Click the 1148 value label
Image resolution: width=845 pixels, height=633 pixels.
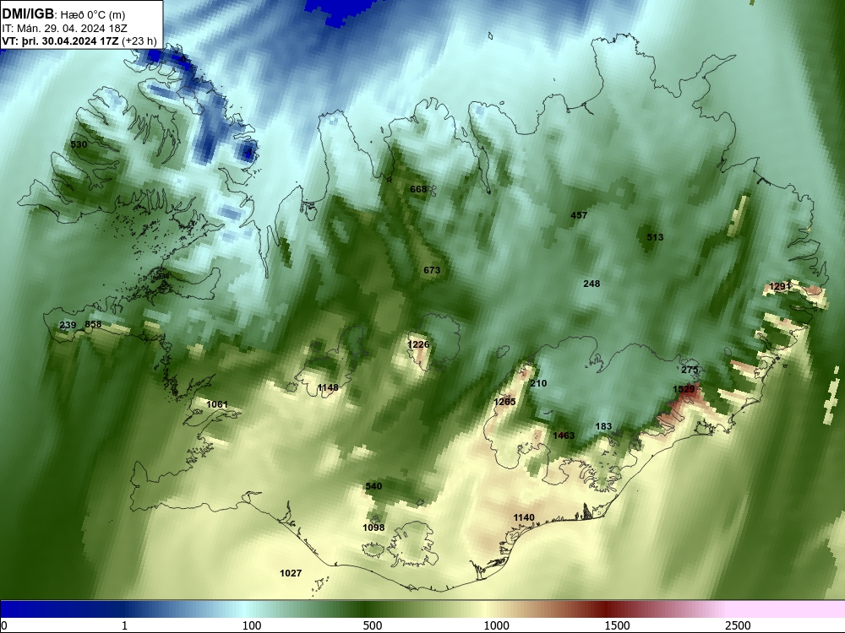point(328,387)
